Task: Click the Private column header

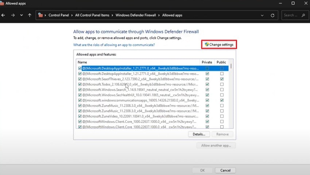Action: click(207, 62)
